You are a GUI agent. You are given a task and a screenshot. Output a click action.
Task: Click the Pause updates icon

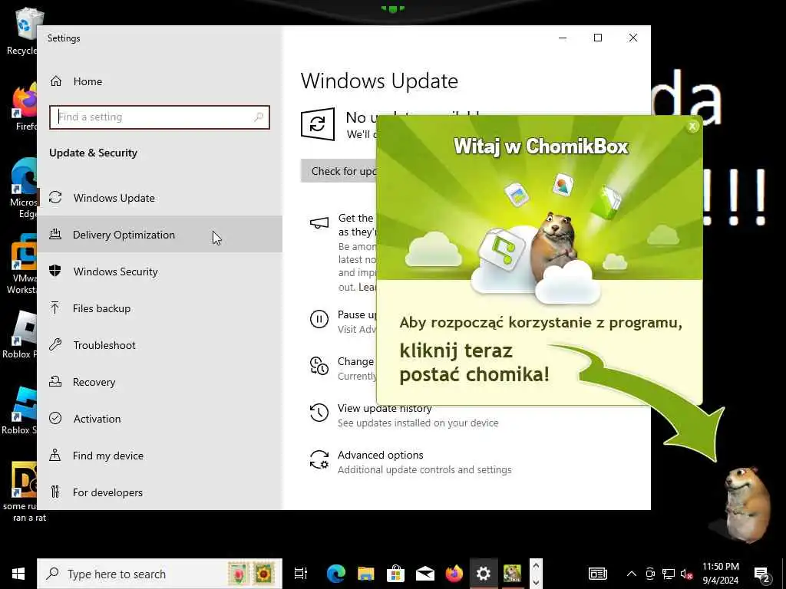319,319
